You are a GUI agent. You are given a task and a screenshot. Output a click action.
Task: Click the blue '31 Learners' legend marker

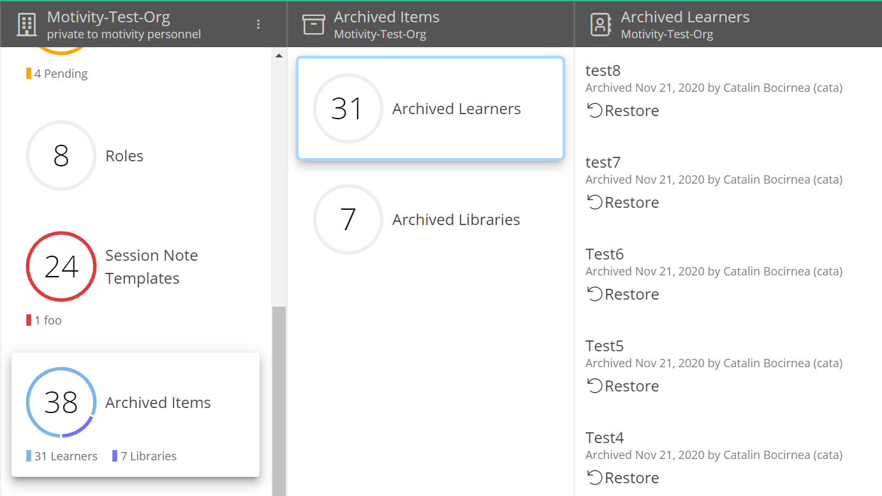click(27, 456)
